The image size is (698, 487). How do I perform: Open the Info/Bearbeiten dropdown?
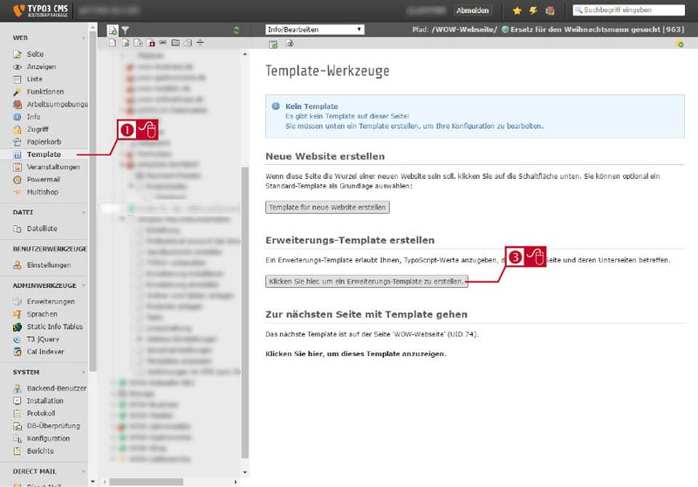(x=315, y=30)
